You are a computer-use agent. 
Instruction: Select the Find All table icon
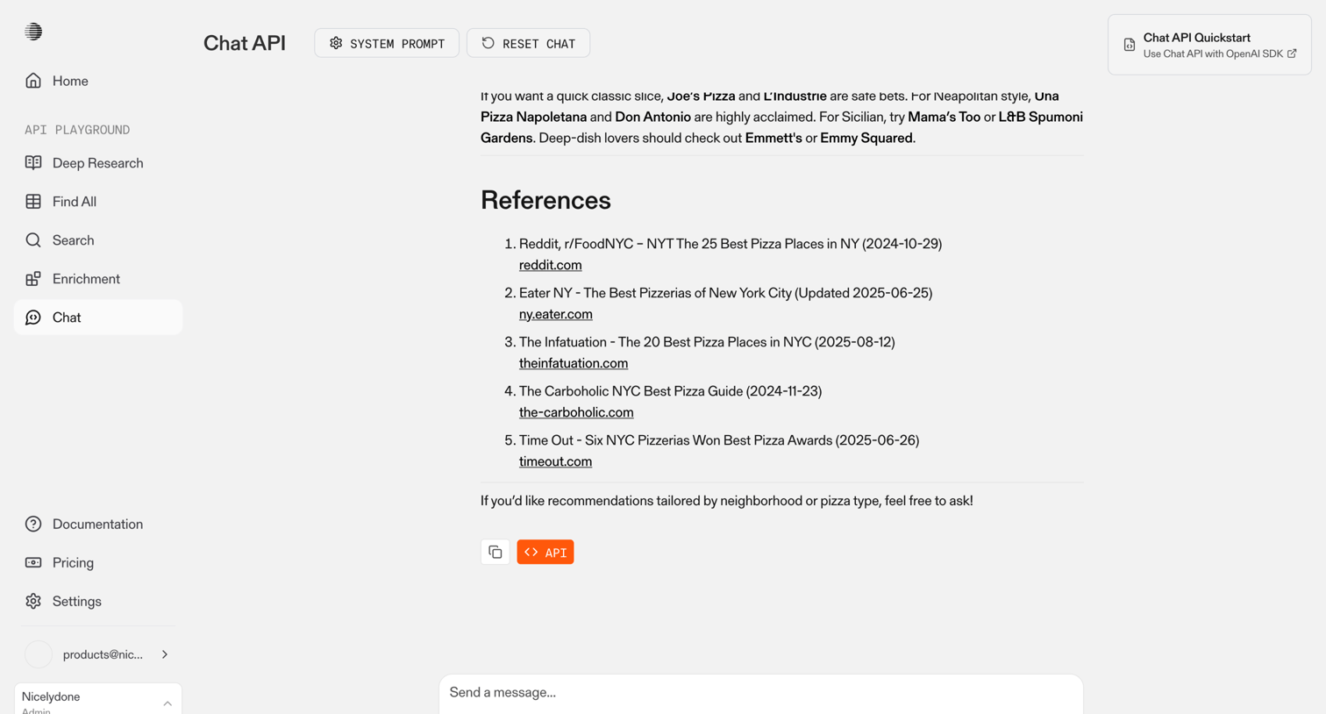click(x=33, y=202)
